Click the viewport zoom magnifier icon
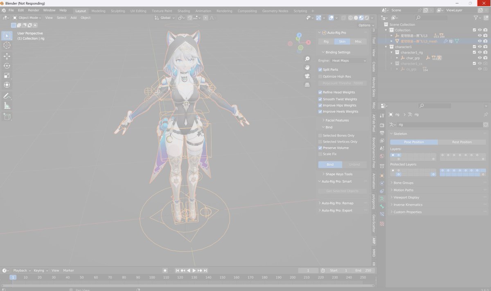The image size is (491, 291). pyautogui.click(x=307, y=59)
